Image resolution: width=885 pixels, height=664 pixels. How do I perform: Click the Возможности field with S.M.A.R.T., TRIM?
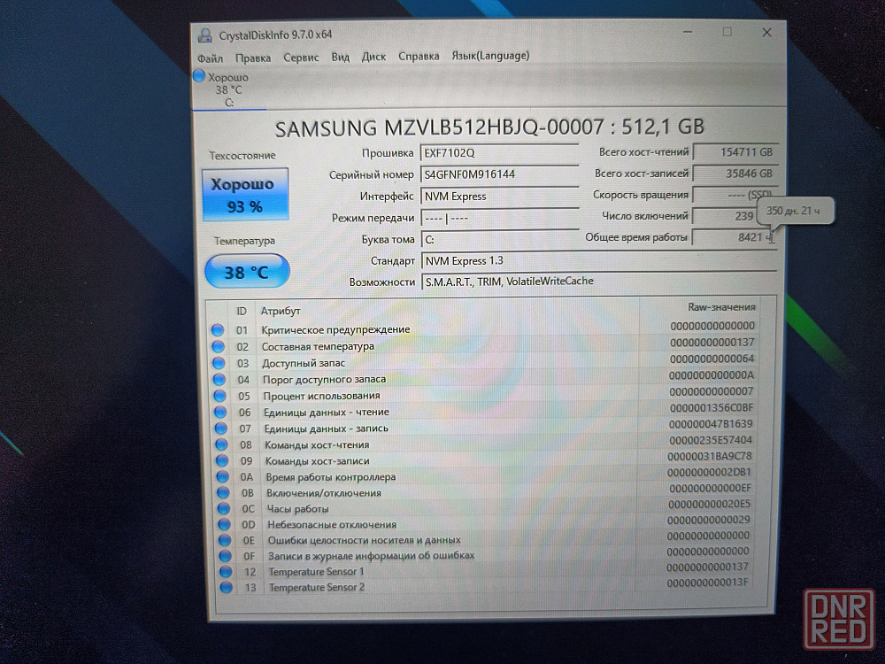(599, 282)
